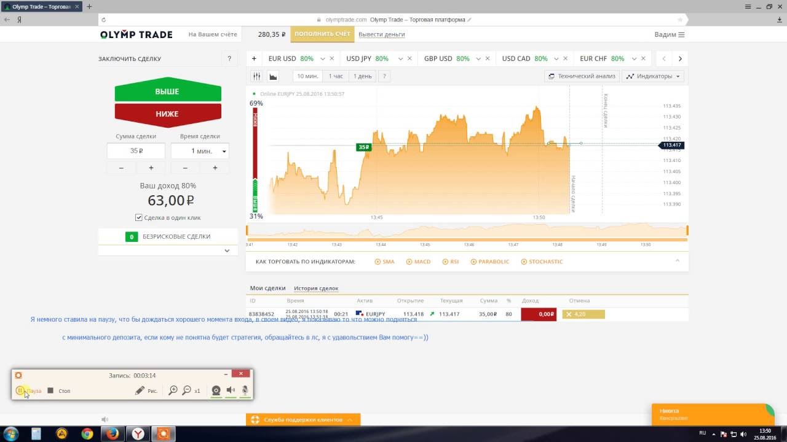Open user menu Вадим
This screenshot has width=787, height=442.
pos(670,34)
